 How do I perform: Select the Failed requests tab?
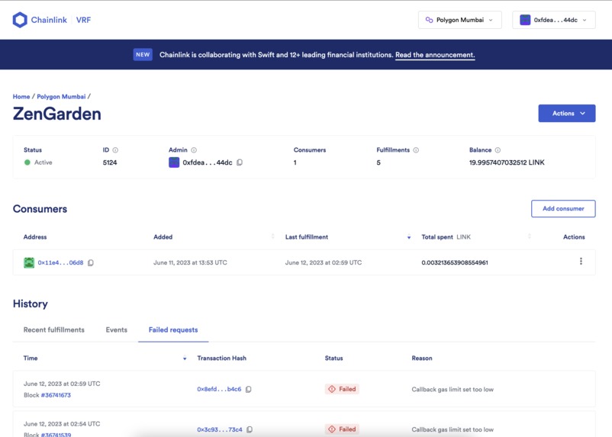(173, 329)
